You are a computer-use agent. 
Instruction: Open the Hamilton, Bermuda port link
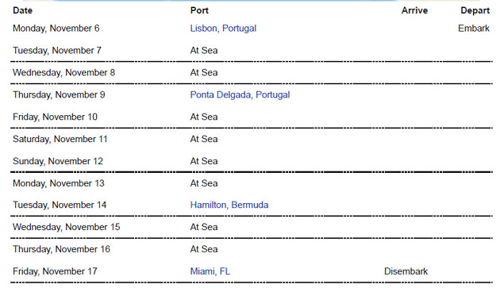pos(229,205)
